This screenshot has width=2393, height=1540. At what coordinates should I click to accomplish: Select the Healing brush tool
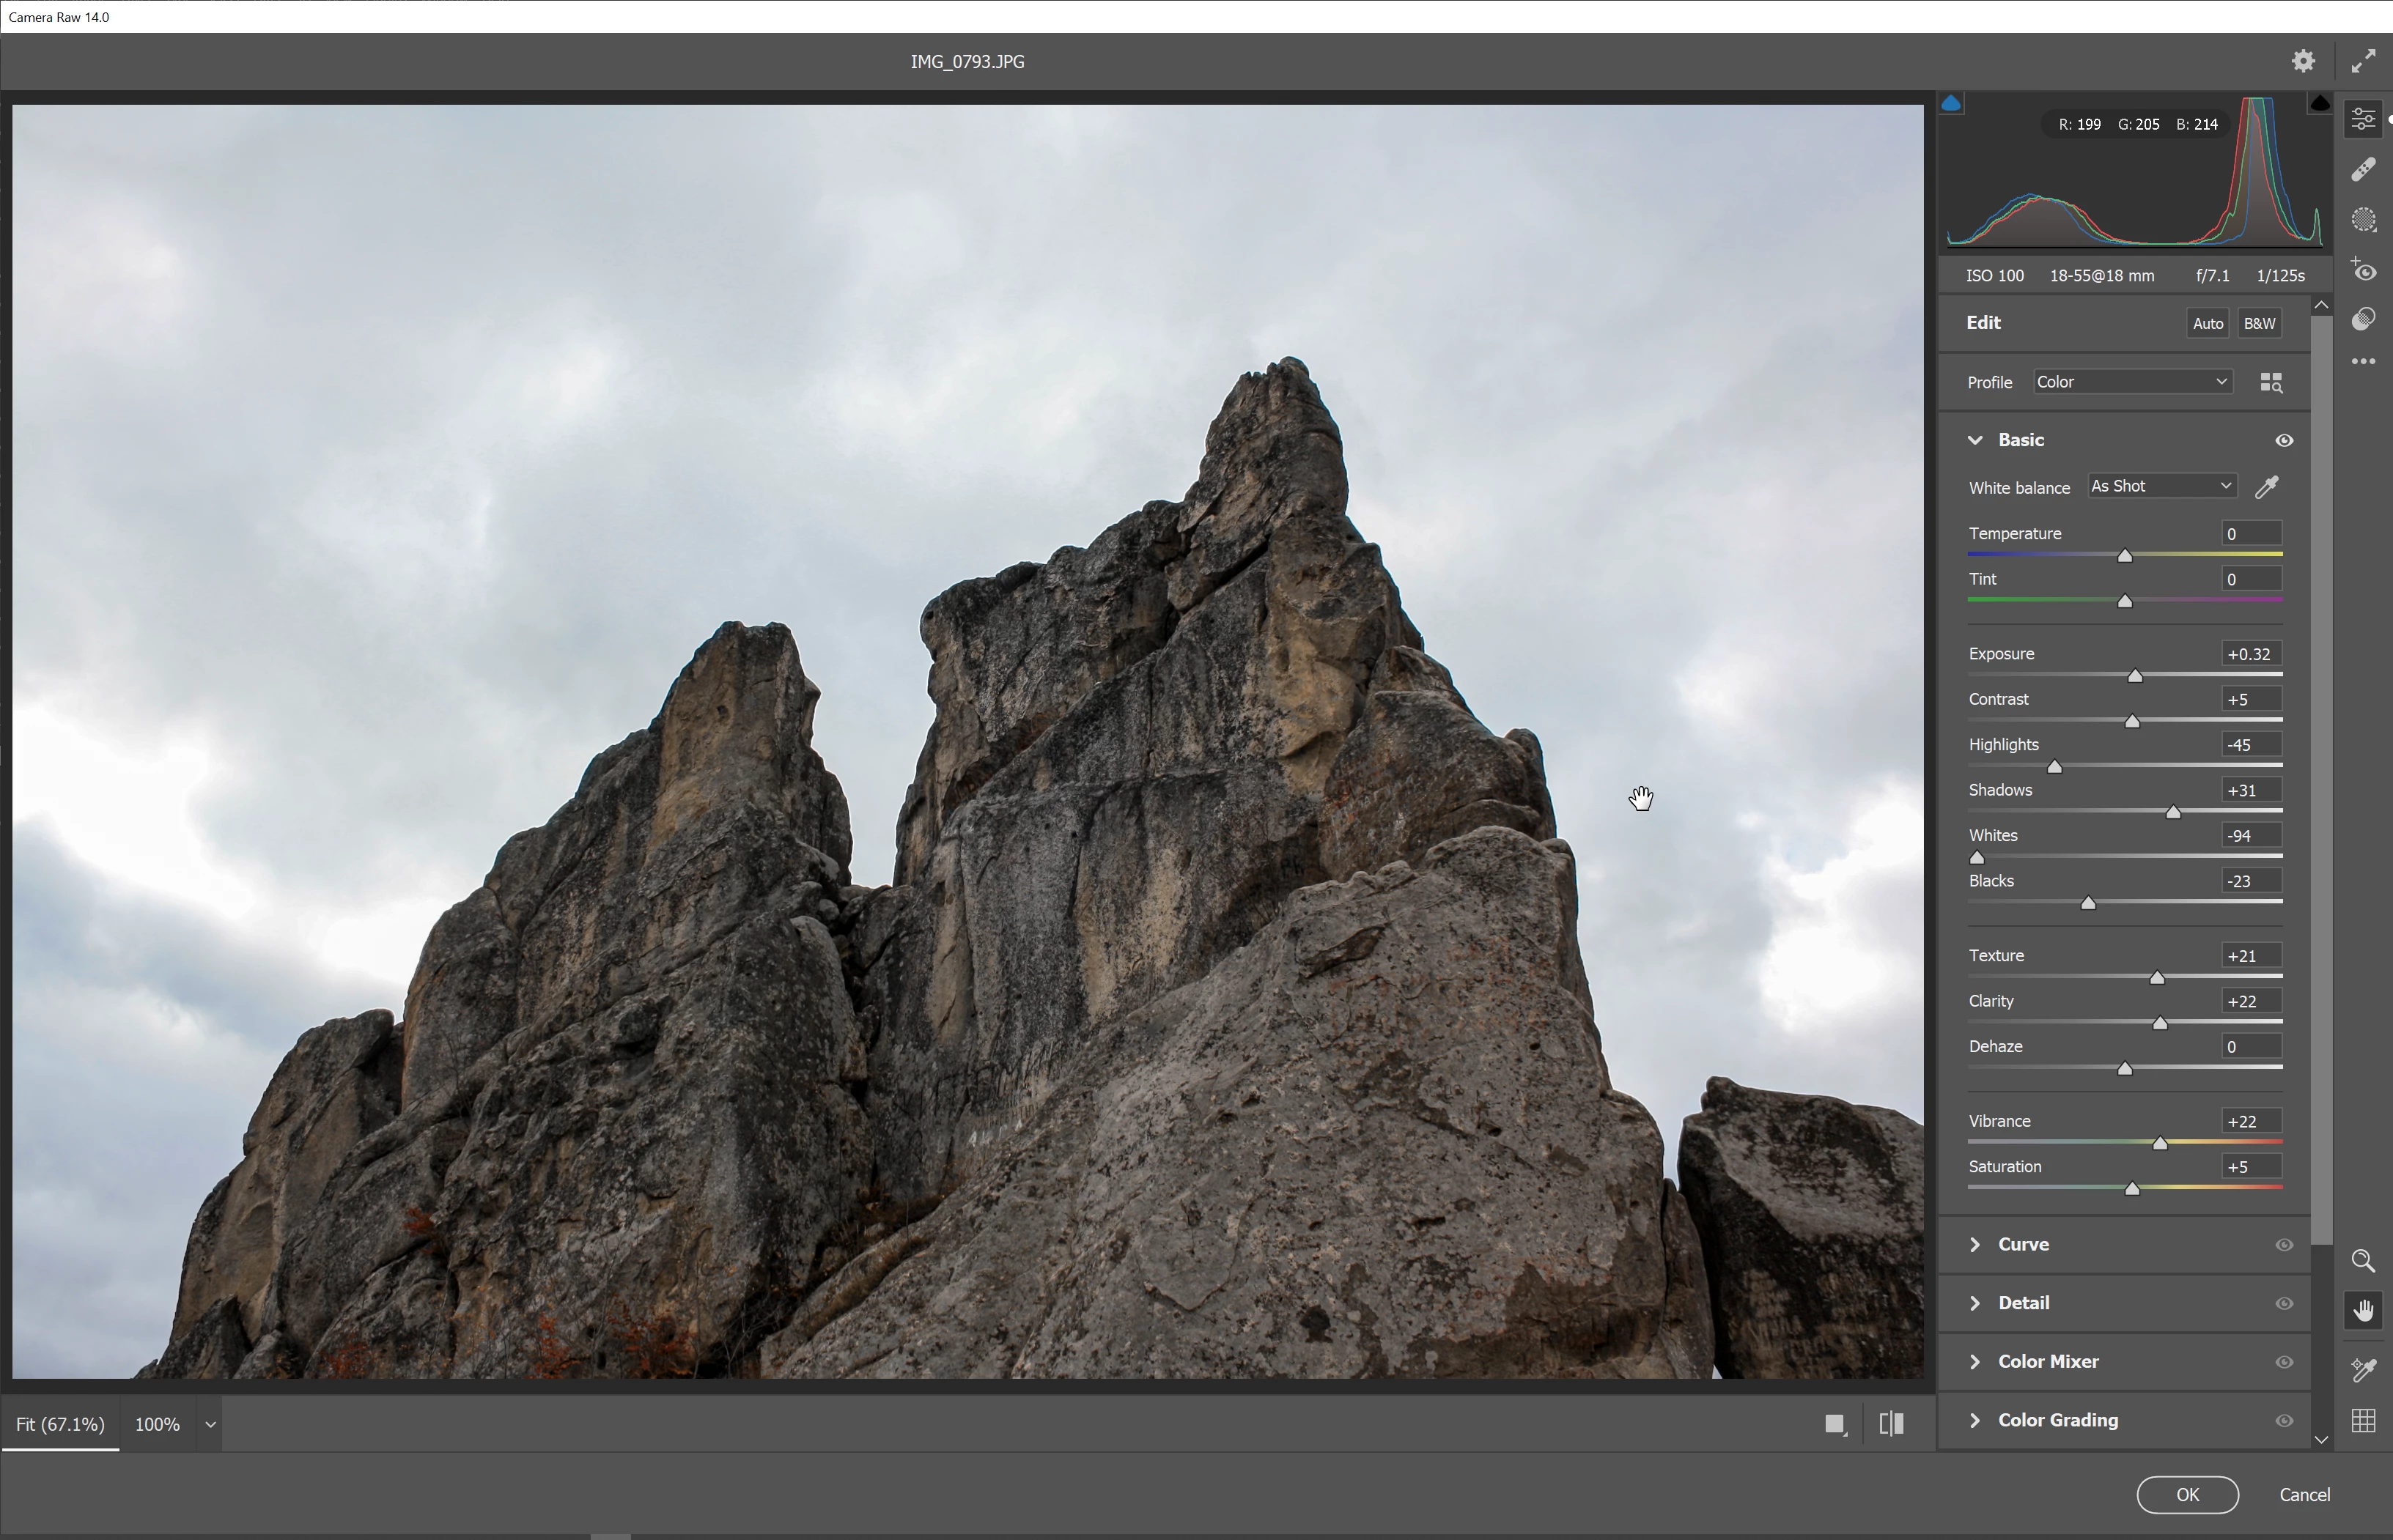tap(2363, 170)
